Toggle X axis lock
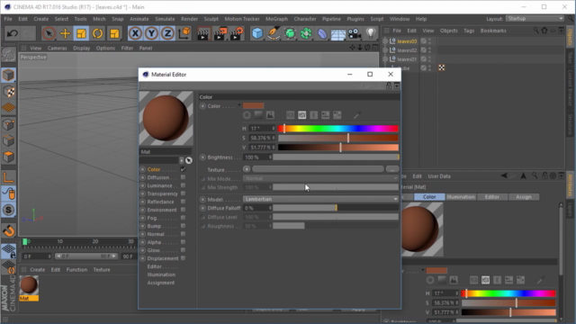 pyautogui.click(x=135, y=33)
